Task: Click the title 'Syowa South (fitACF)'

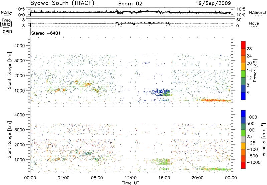Action: pos(62,3)
